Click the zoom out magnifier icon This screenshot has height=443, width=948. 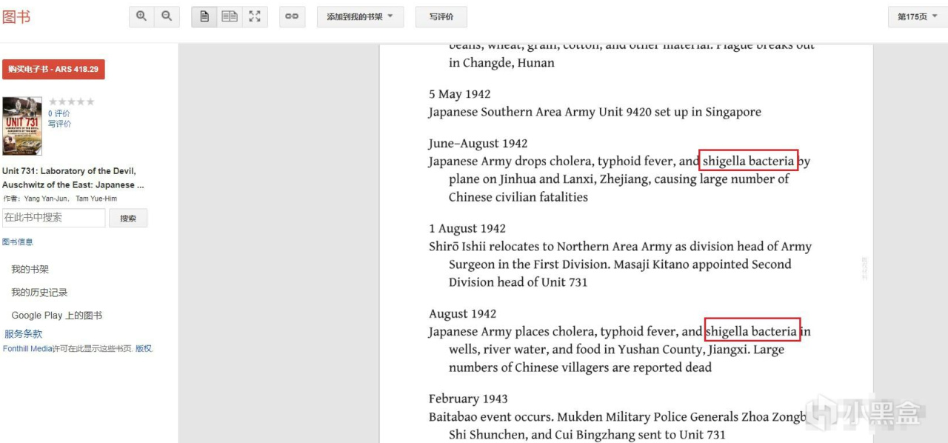[x=167, y=16]
